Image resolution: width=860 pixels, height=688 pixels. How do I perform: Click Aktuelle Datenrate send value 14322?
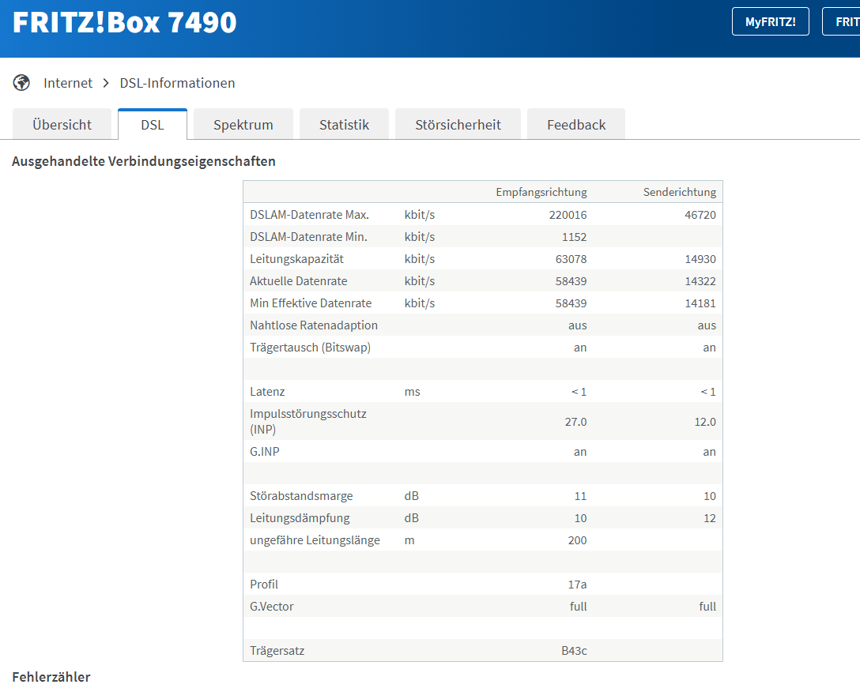pyautogui.click(x=700, y=280)
